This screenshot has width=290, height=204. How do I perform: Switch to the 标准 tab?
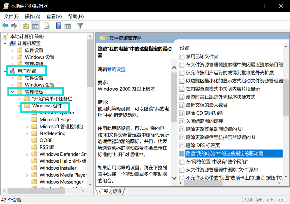point(117,191)
